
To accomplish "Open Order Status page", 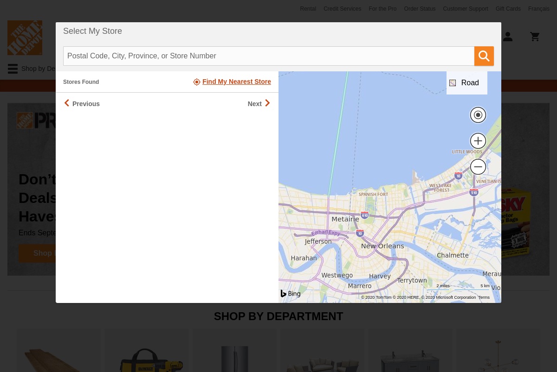I will 420,9.
